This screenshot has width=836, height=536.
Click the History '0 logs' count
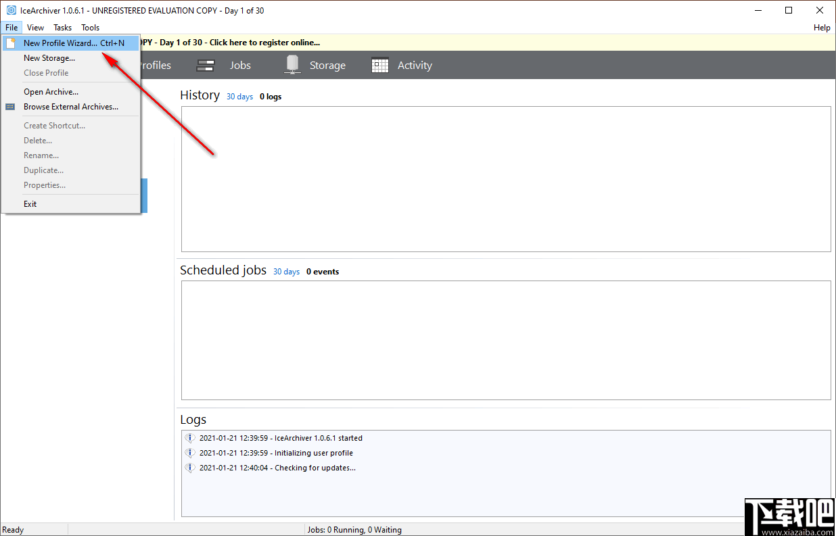click(271, 97)
